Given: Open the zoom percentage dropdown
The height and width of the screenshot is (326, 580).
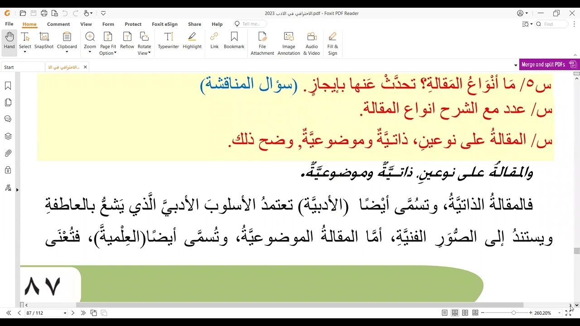Looking at the screenshot, I should (559, 313).
